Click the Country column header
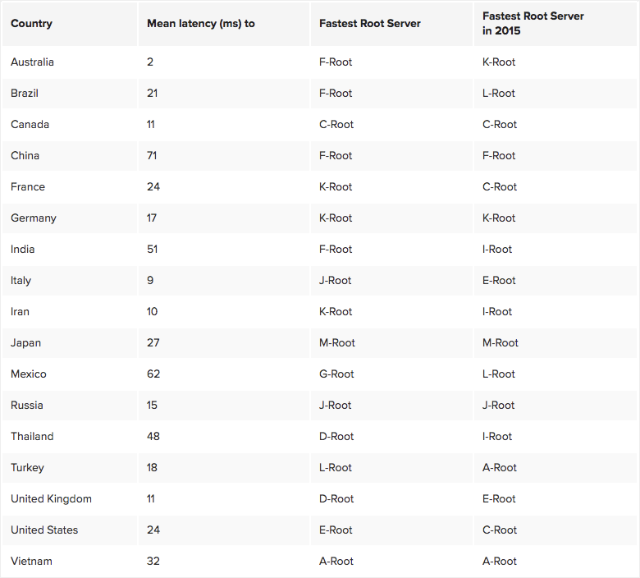The image size is (640, 578). (x=31, y=24)
